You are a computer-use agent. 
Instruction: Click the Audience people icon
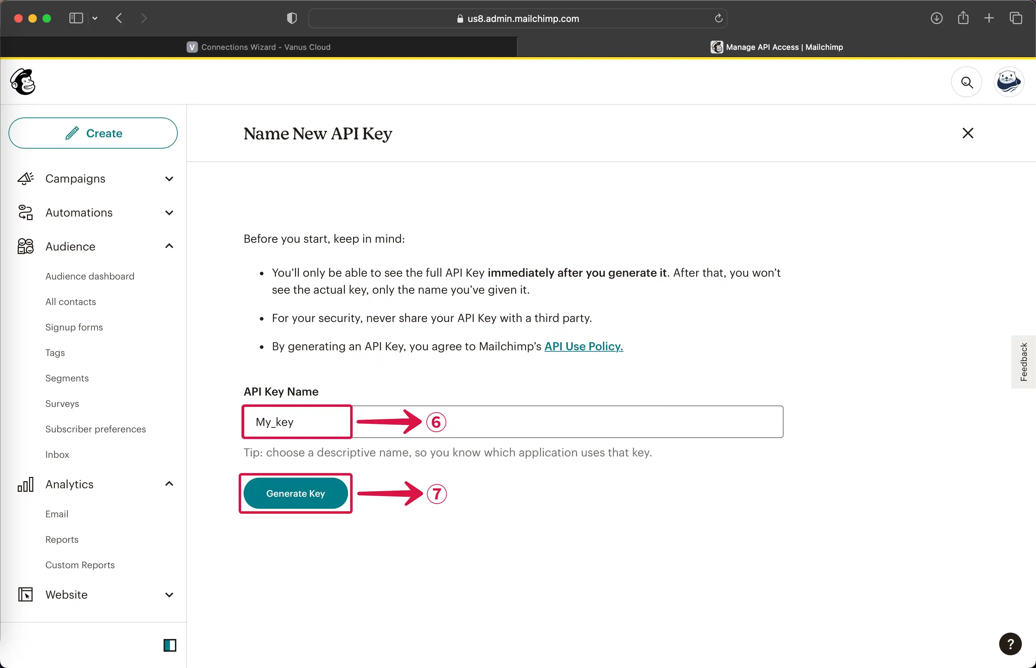point(25,246)
